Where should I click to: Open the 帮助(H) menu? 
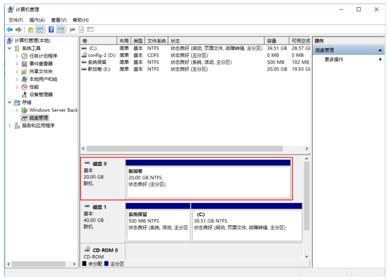[x=80, y=20]
